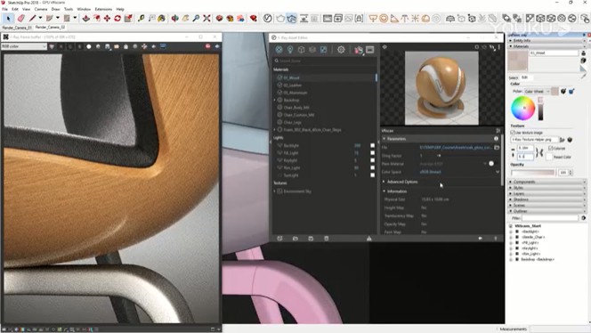Toggle the Keylight enable checkbox
This screenshot has height=333, width=591.
point(372,160)
